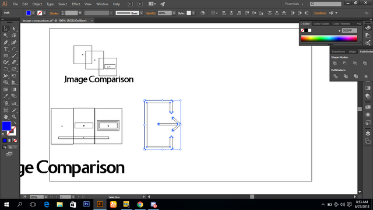Open stroke weight dropdown
Viewport: 373px width, 210px height.
click(80, 13)
